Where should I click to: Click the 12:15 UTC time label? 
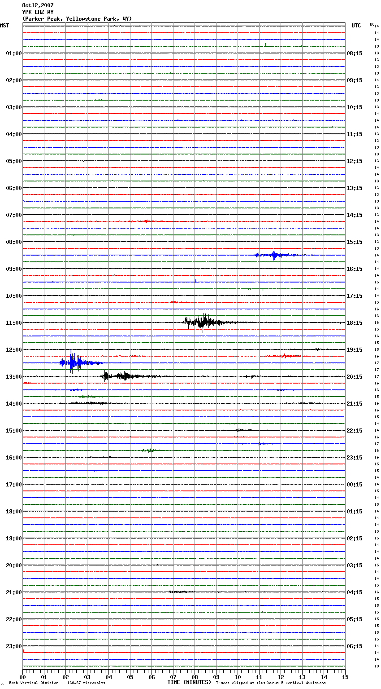(x=355, y=161)
